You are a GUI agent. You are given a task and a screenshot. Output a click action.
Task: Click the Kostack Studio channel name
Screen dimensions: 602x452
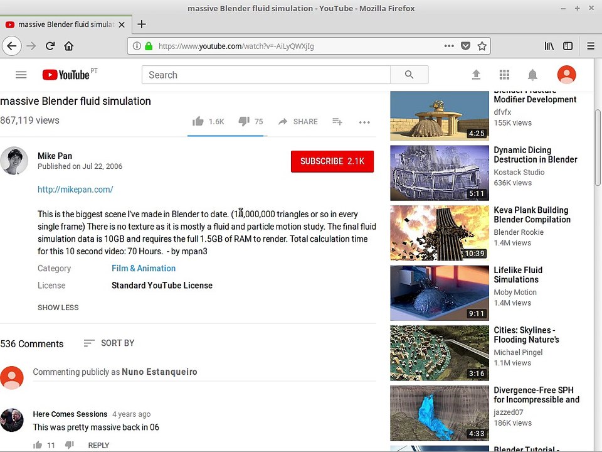coord(519,172)
